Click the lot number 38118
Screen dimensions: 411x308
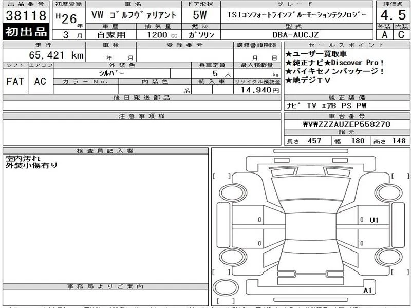(x=26, y=16)
